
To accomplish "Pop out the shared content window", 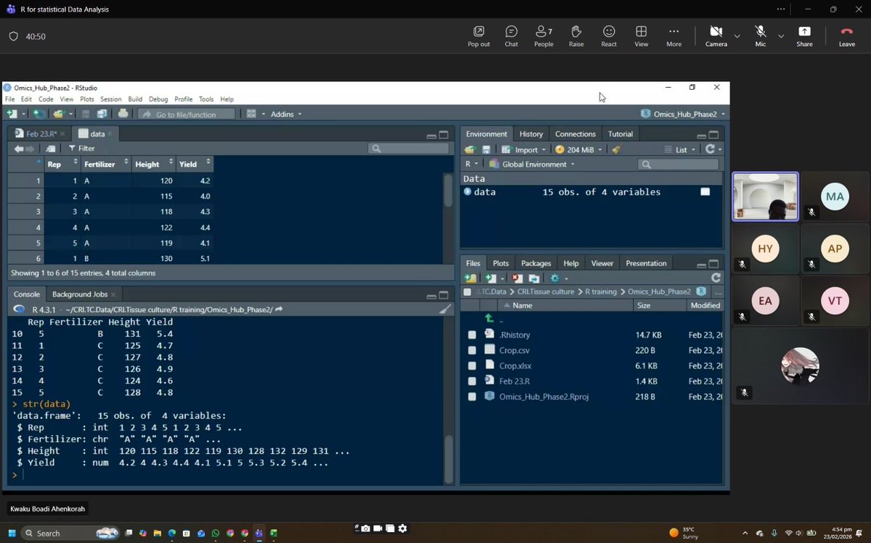I will click(x=478, y=36).
